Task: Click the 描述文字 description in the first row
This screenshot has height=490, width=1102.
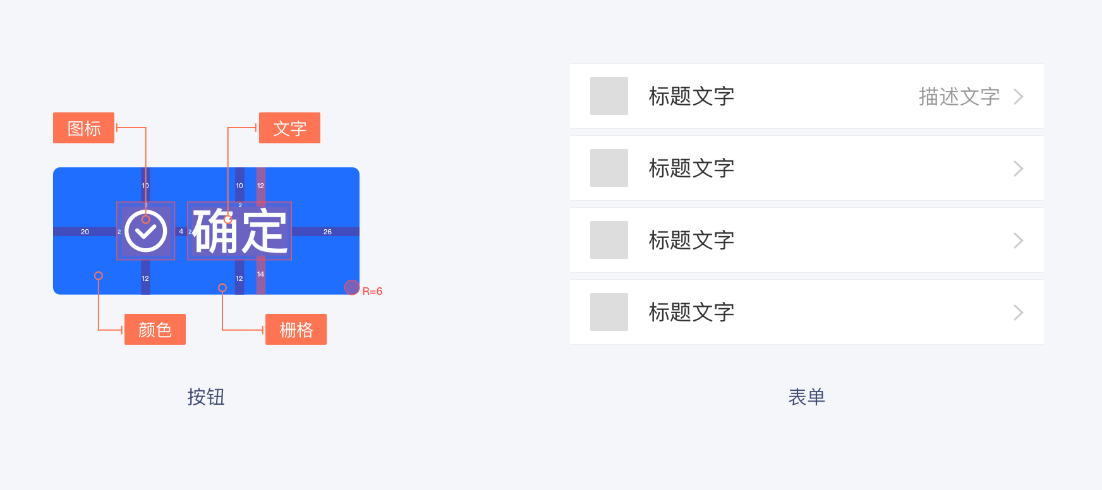Action: [x=959, y=97]
